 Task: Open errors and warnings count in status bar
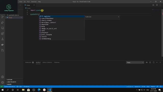coord(19,87)
